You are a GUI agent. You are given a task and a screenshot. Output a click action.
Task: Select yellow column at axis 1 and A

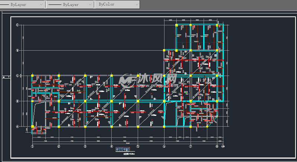pos(32,127)
